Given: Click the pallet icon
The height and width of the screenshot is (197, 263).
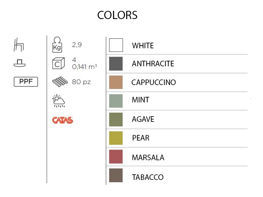Looking at the screenshot, I should pos(60,82).
